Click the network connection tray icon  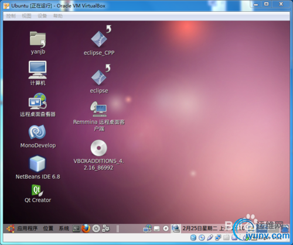click(148, 229)
